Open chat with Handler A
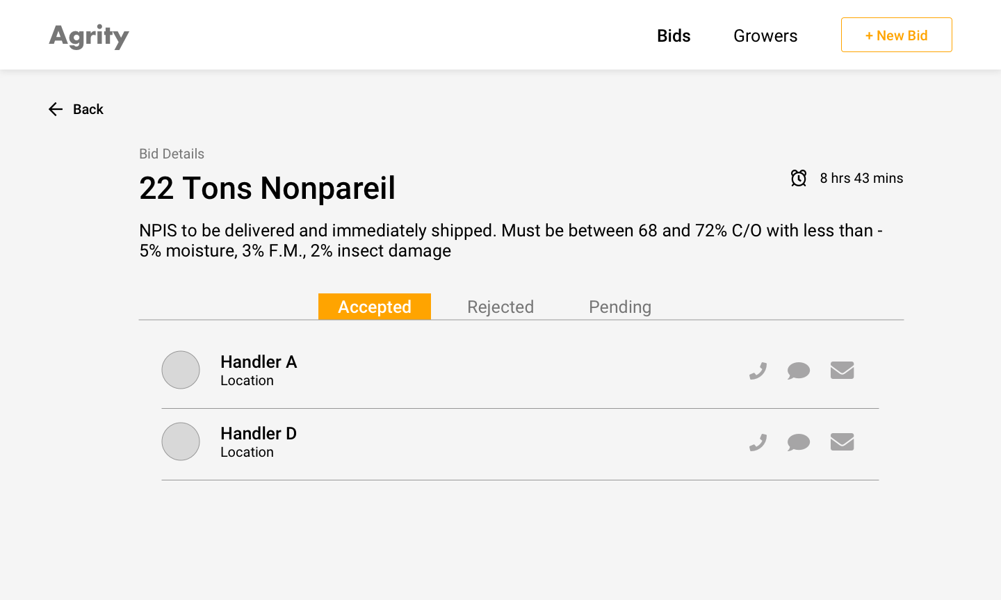The width and height of the screenshot is (1001, 600). click(799, 371)
